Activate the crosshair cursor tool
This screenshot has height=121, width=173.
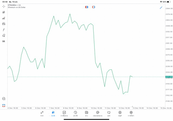[4, 6]
